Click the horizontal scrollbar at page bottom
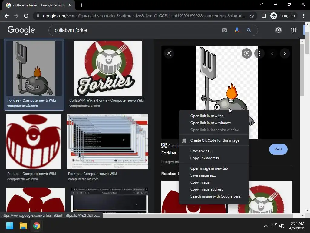The image size is (310, 233). coord(198,216)
